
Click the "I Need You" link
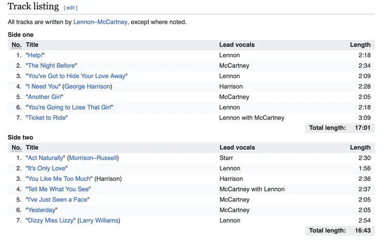point(43,87)
